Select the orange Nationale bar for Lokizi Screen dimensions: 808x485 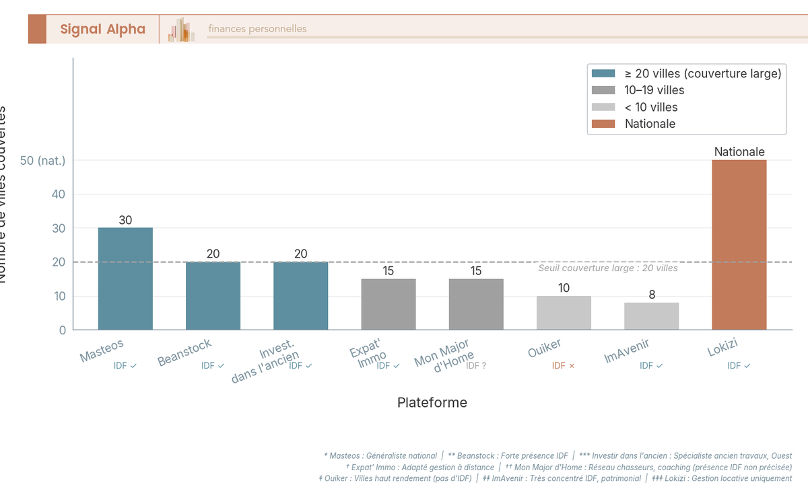(739, 246)
